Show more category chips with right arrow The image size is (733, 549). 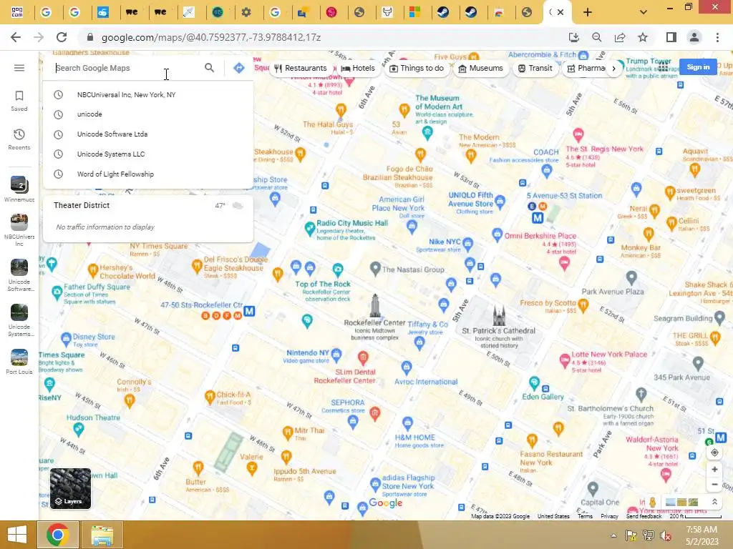point(613,69)
